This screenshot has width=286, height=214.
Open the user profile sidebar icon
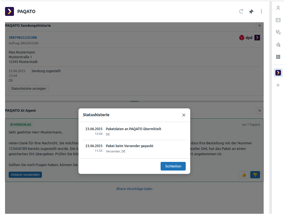point(278,8)
